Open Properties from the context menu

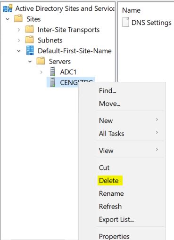(x=114, y=236)
